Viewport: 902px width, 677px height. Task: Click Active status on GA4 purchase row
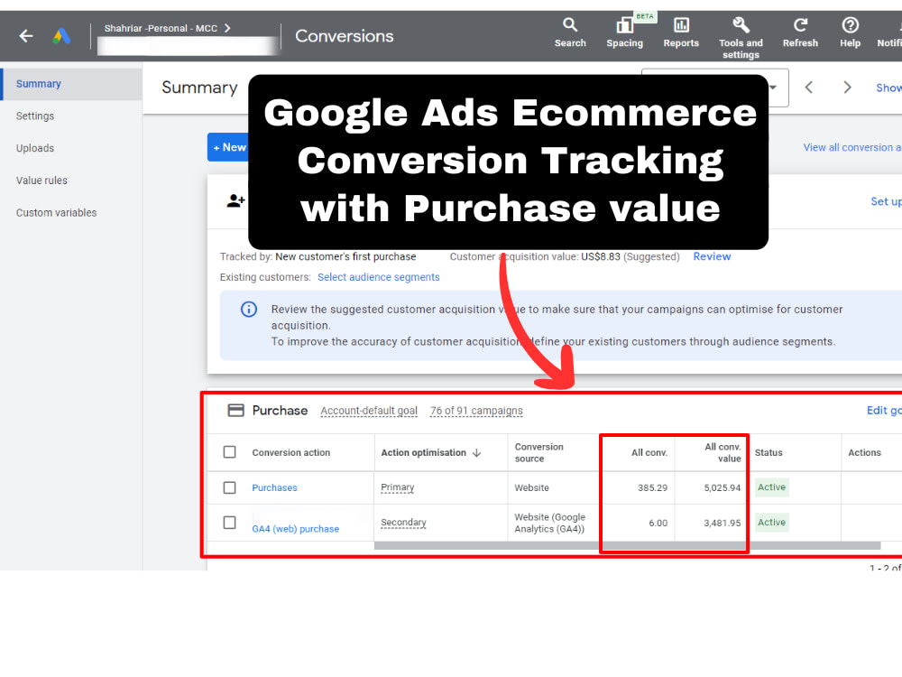(771, 523)
